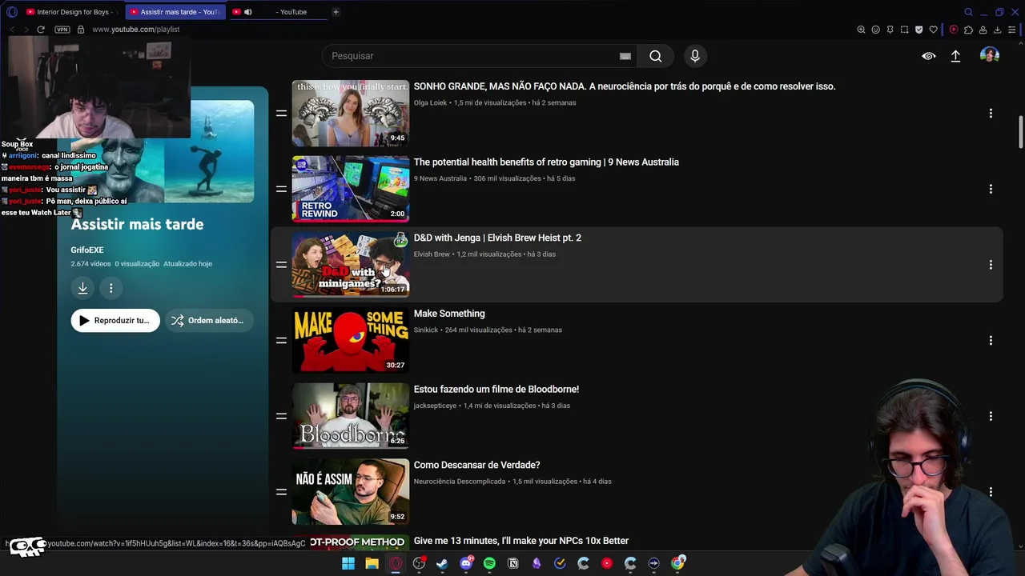Open a new browser tab

(x=336, y=12)
